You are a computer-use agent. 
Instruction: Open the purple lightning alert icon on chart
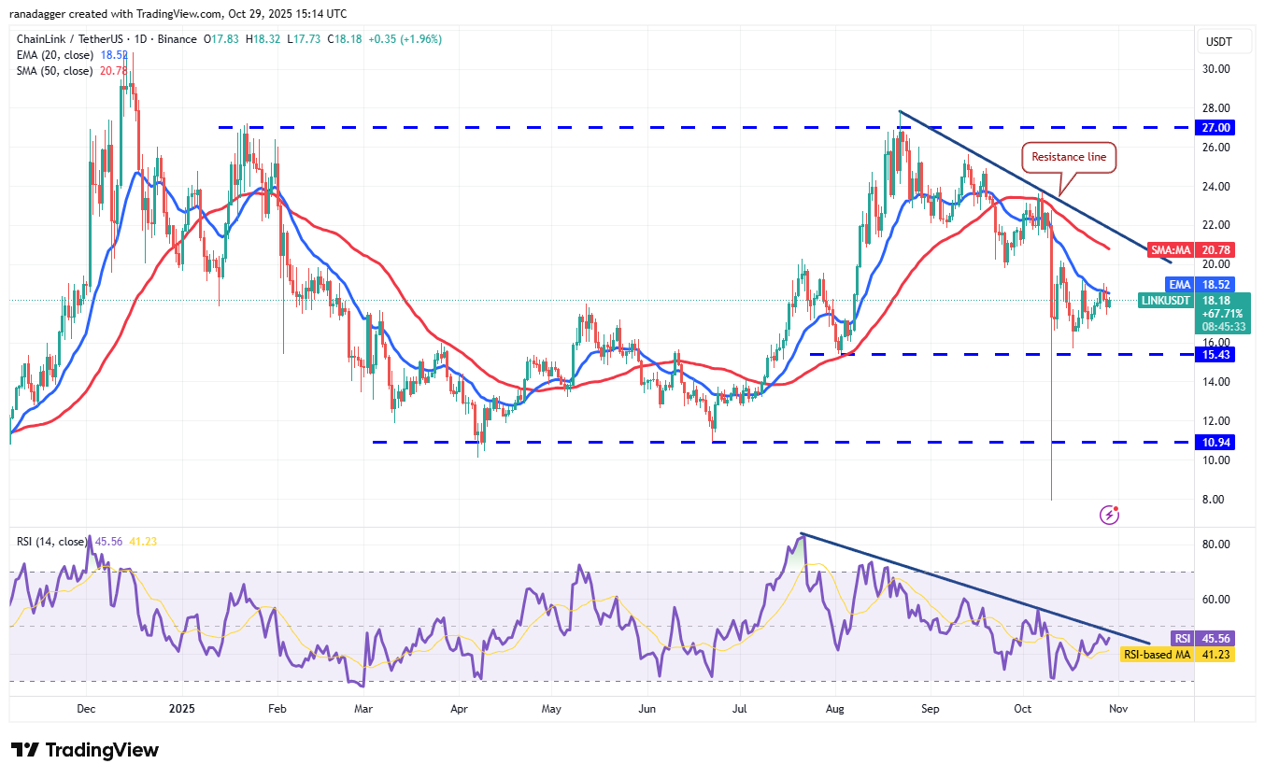point(1108,515)
